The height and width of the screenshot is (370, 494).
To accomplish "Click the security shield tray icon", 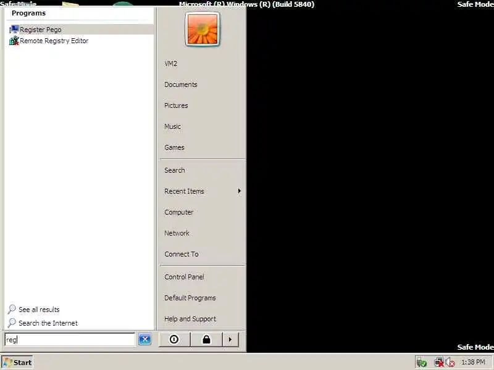I will coord(422,363).
